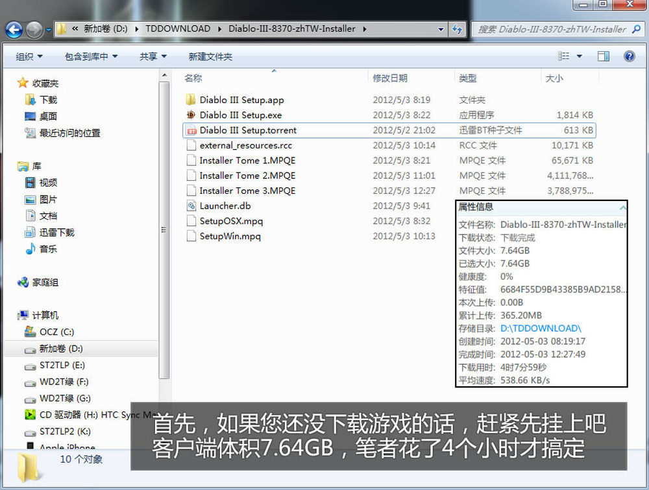This screenshot has width=649, height=490.
Task: Open Help with the blue question icon
Action: (x=629, y=56)
